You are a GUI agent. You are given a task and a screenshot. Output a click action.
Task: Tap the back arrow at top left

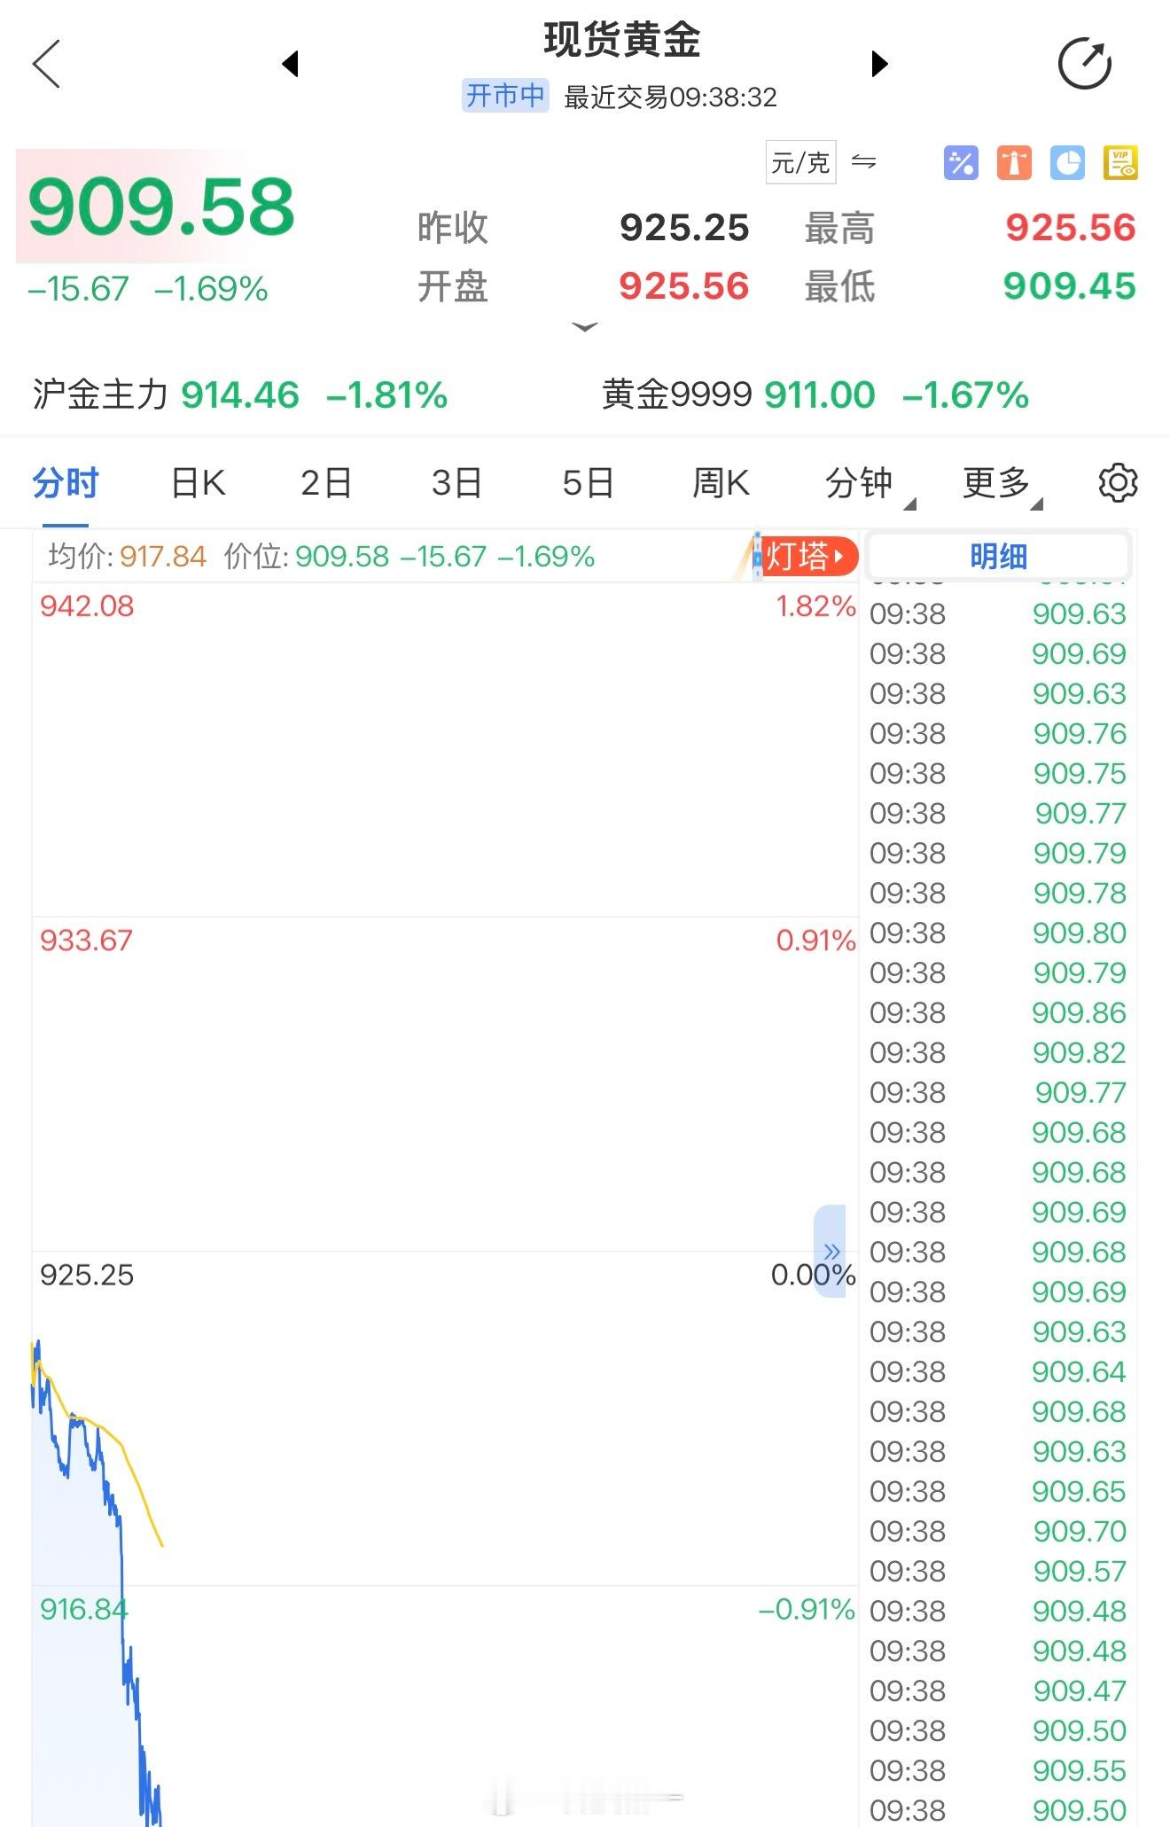coord(46,64)
